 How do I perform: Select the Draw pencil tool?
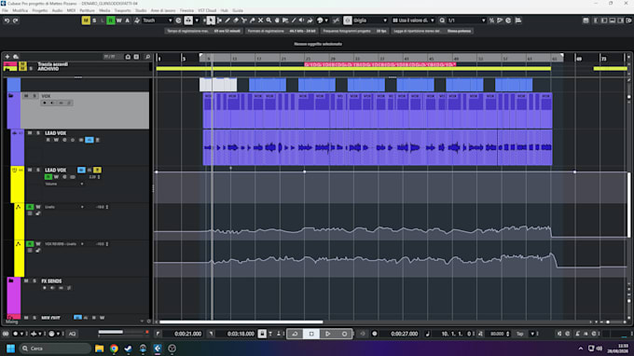coord(227,21)
